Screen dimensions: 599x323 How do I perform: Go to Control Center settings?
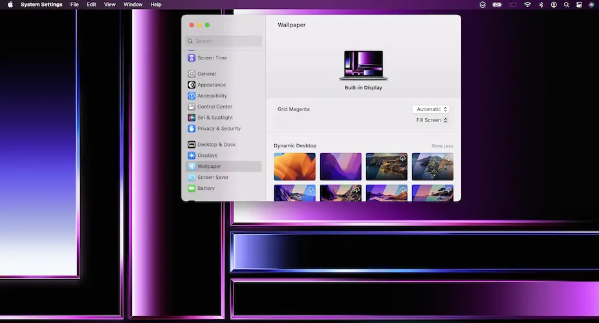click(x=214, y=107)
